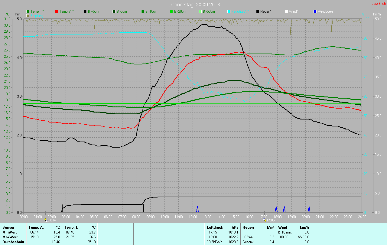Click the bright green B -20cm legend square
Viewport: 387px width, 245px height.
171,11
